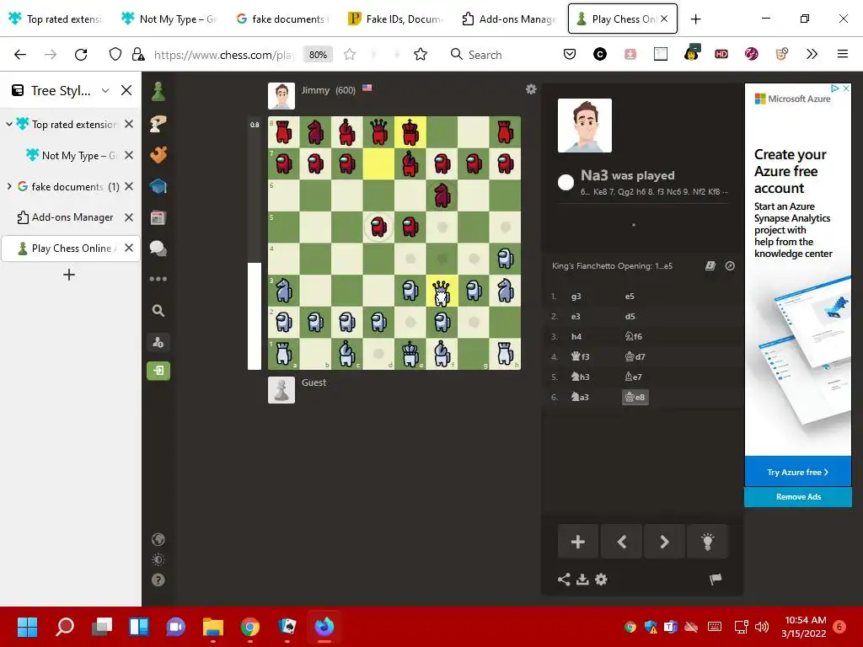Open Chrome from the taskbar
This screenshot has width=863, height=647.
(x=249, y=627)
